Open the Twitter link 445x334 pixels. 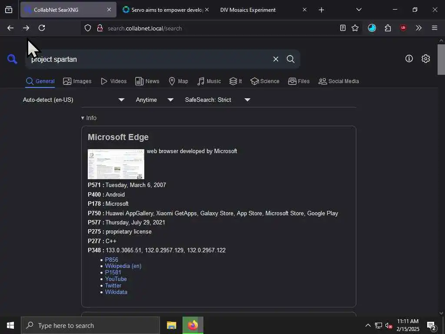[113, 285]
